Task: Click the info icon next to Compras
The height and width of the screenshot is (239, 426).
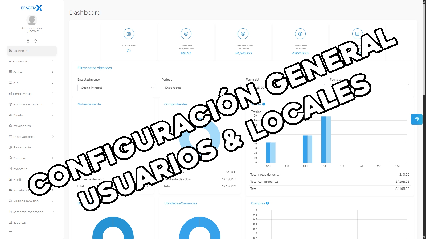Action: [267, 203]
